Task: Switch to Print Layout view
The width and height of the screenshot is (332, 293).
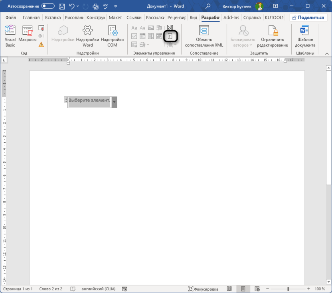Action: [x=243, y=289]
